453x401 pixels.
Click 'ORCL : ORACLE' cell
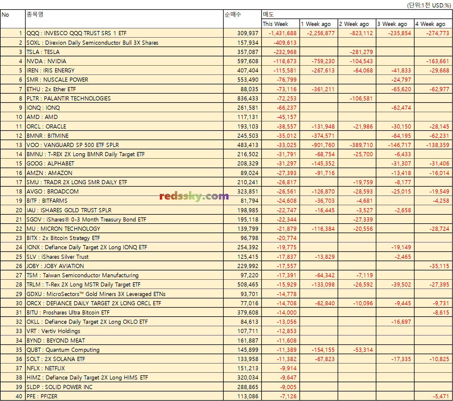(124, 126)
